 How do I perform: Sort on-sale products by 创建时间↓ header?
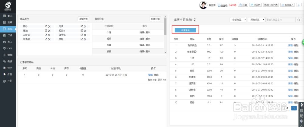click(263, 39)
